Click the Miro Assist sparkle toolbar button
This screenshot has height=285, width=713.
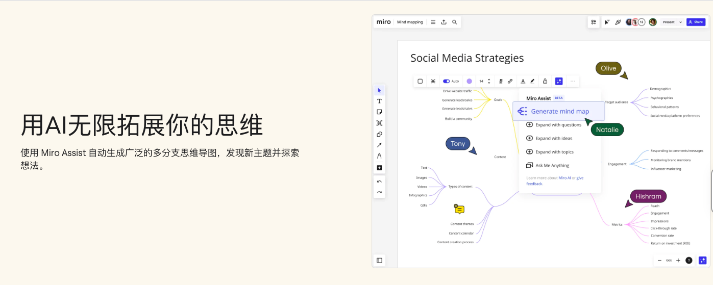tap(559, 81)
